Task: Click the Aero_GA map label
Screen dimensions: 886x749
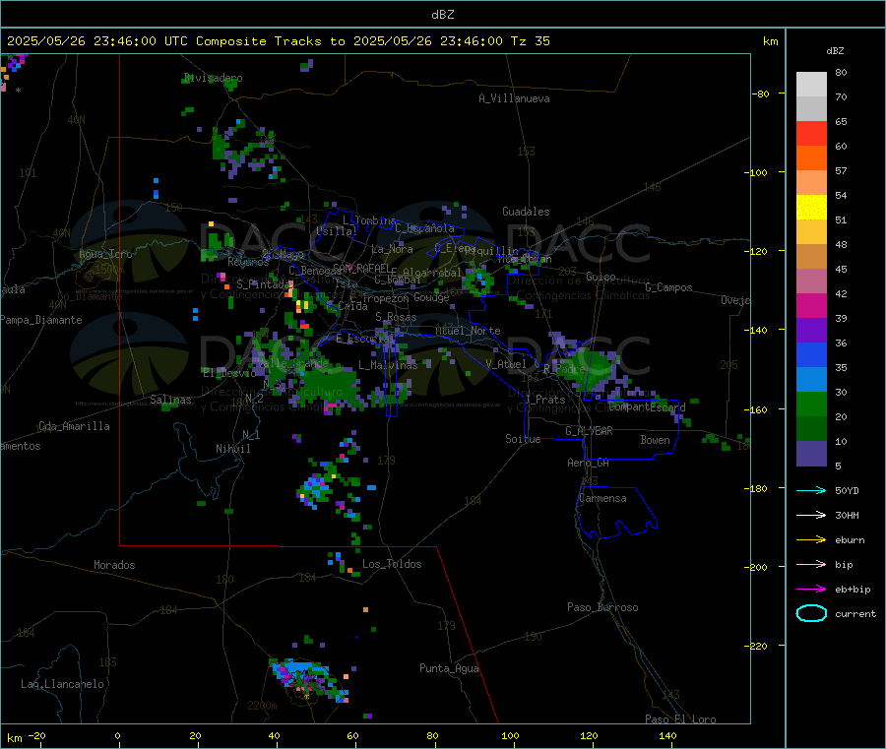Action: point(588,463)
